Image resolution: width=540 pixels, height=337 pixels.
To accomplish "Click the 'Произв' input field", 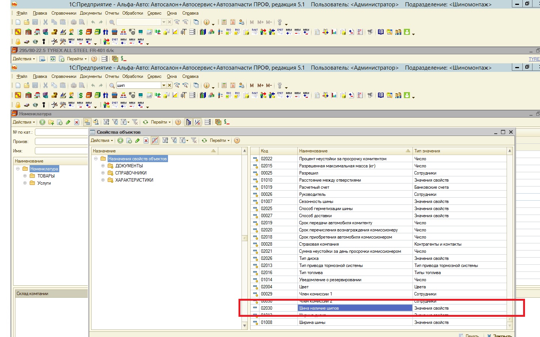I will 61,142.
